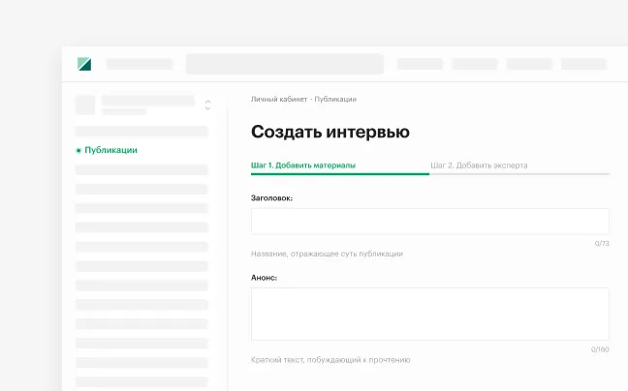Click the 0/73 character counter
628x391 pixels.
click(x=602, y=244)
